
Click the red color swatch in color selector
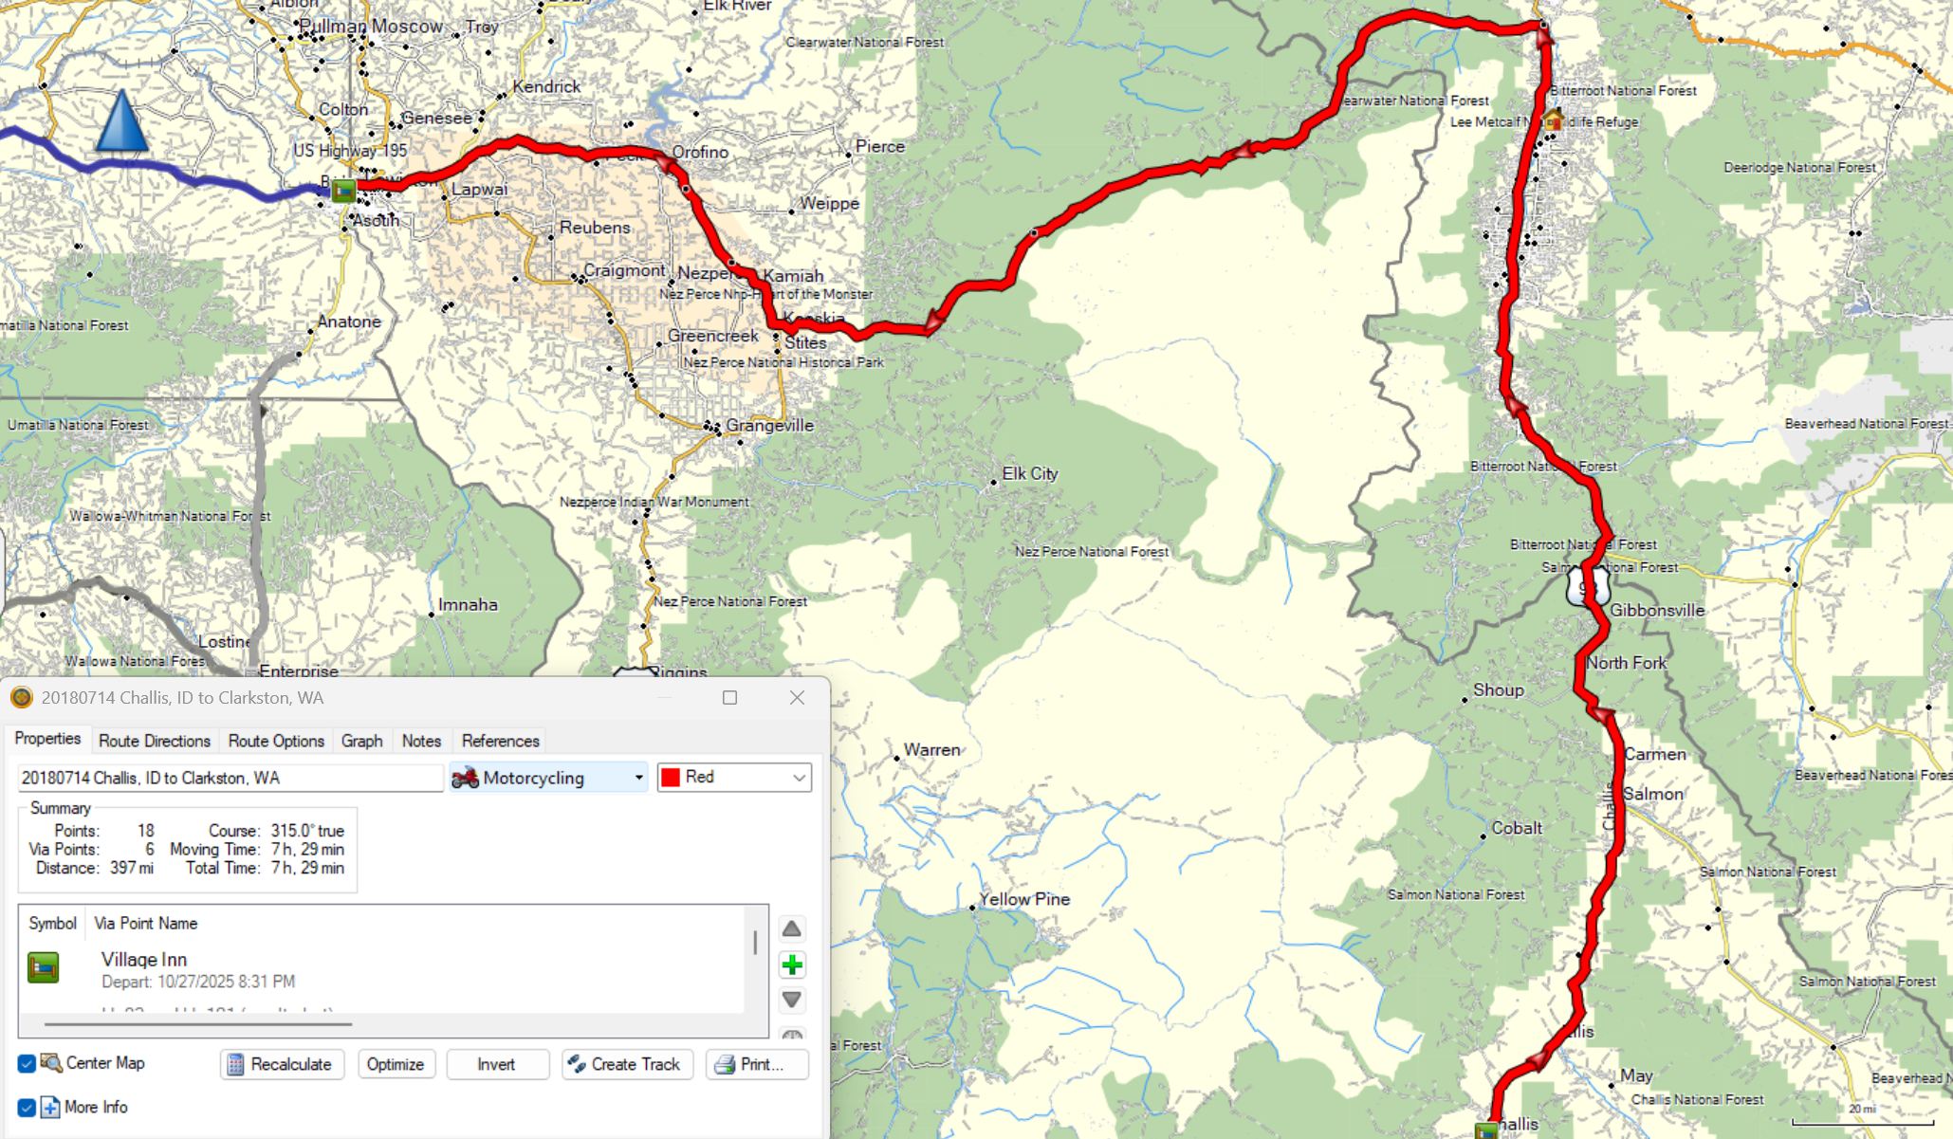click(x=672, y=778)
